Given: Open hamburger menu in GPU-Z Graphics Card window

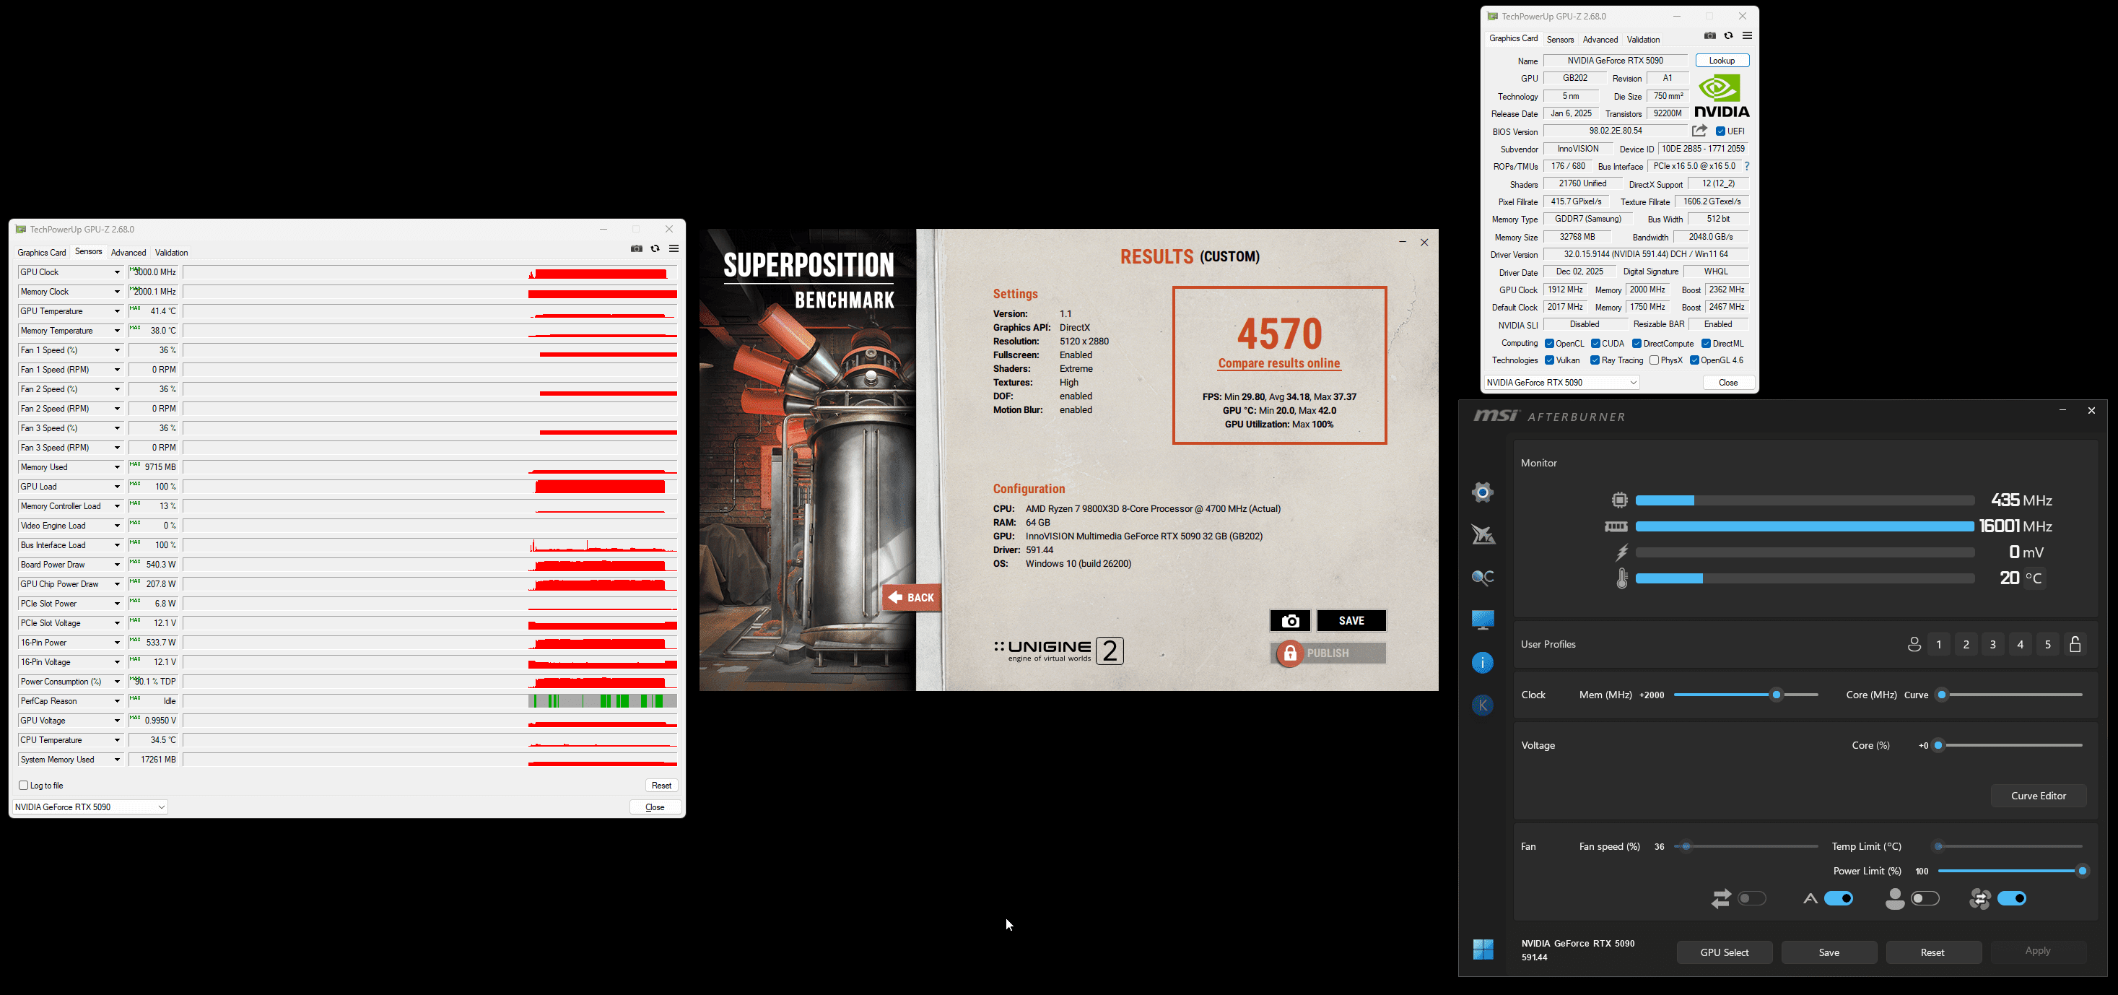Looking at the screenshot, I should pos(1747,36).
